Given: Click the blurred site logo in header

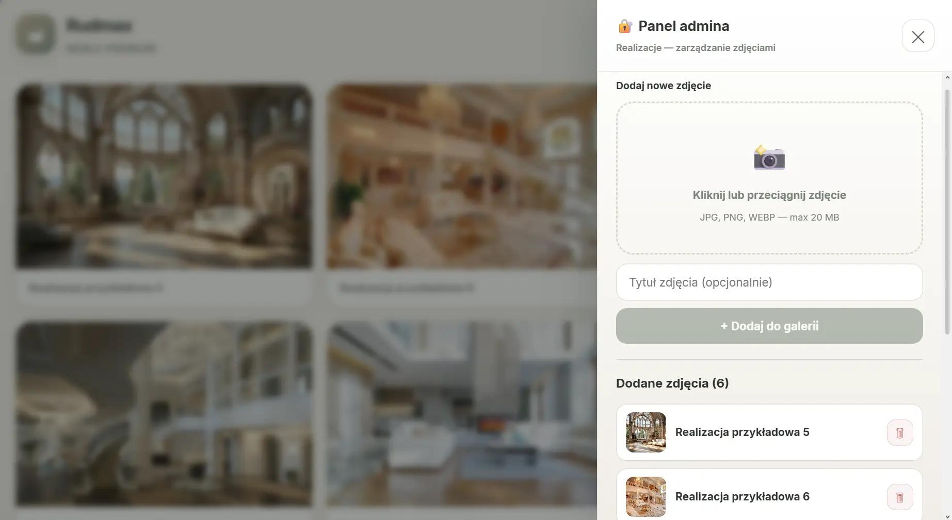Looking at the screenshot, I should pyautogui.click(x=35, y=35).
